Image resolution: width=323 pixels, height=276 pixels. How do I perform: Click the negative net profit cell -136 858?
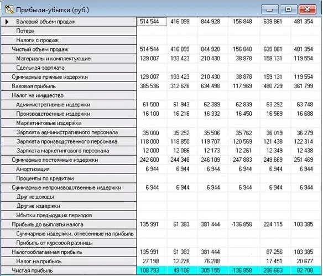(244, 270)
